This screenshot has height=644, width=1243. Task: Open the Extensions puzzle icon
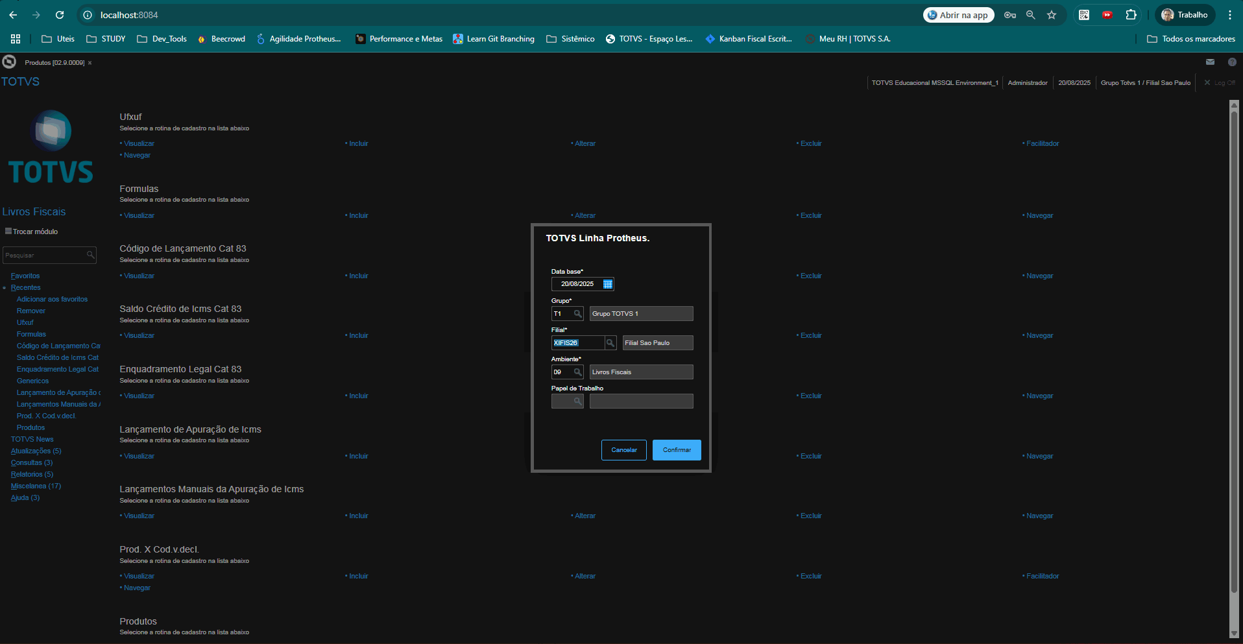[1131, 15]
